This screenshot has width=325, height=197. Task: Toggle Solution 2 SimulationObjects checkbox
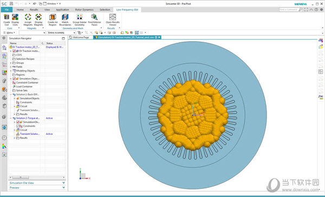(18, 122)
